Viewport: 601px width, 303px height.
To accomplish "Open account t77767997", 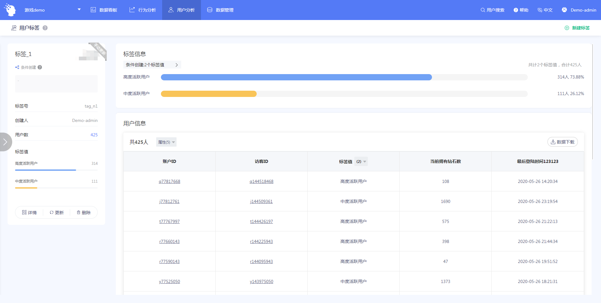I will (169, 221).
